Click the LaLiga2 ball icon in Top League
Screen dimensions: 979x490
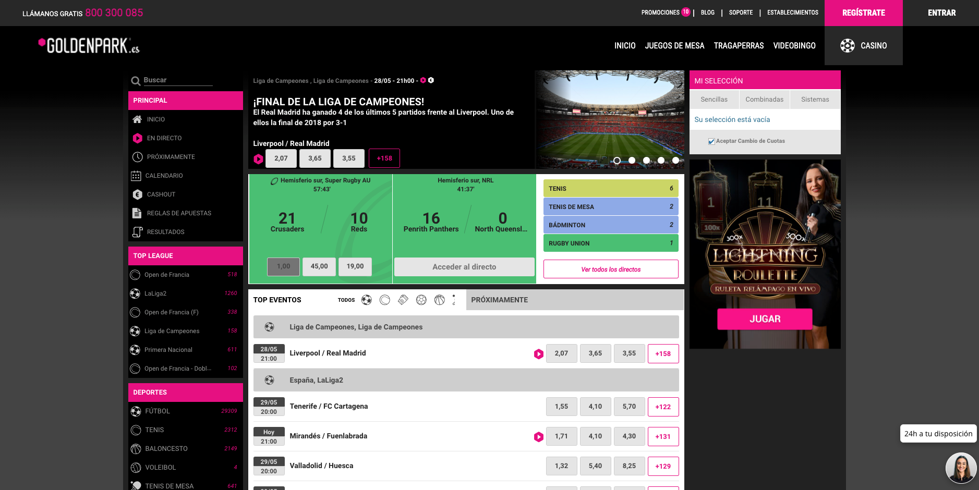(135, 293)
